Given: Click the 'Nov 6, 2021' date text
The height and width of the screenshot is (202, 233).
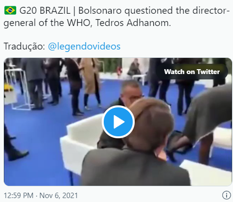Looking at the screenshot, I should [x=58, y=196].
